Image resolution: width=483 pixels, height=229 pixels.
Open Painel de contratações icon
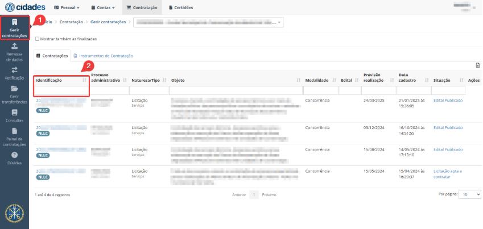click(14, 131)
